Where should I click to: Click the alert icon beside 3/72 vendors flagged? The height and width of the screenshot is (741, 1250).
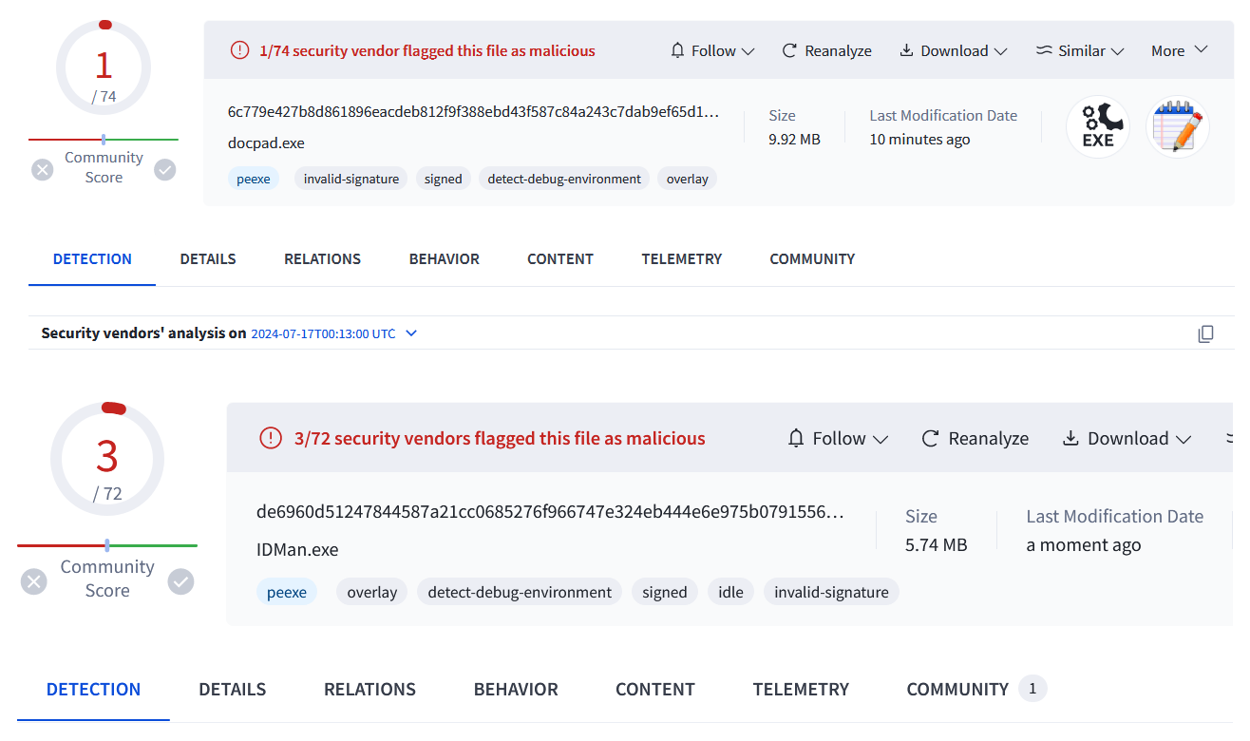271,438
